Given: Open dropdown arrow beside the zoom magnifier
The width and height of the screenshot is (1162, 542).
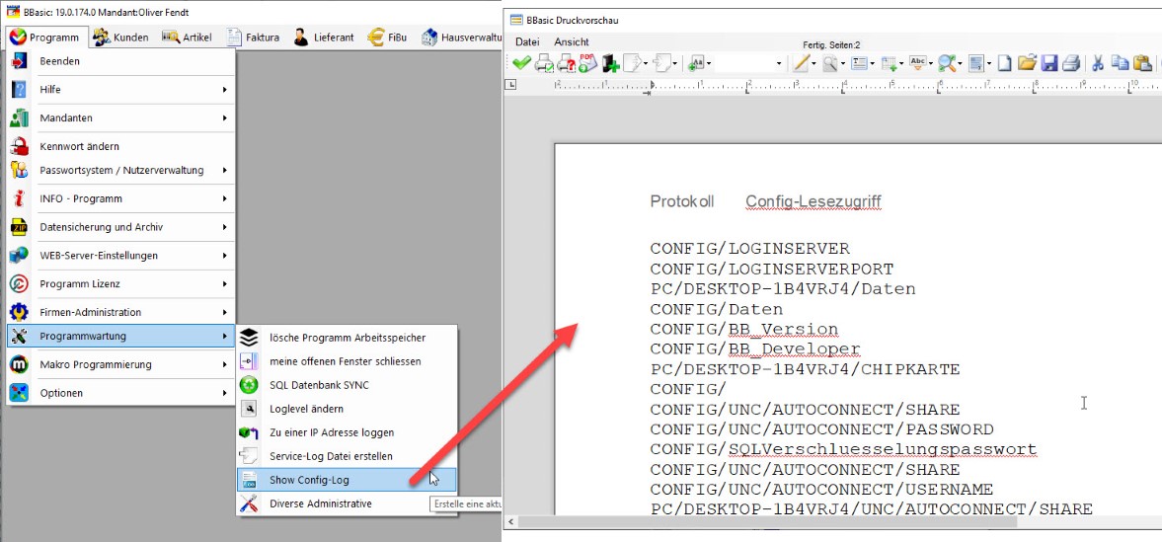Looking at the screenshot, I should point(843,64).
